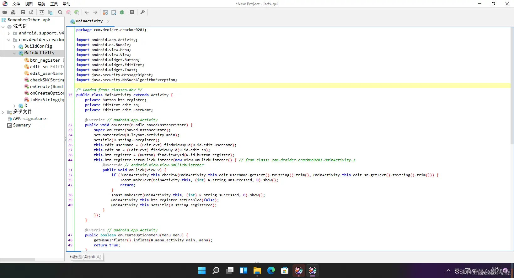Open the log viewer icon
This screenshot has height=278, width=514.
[x=132, y=12]
